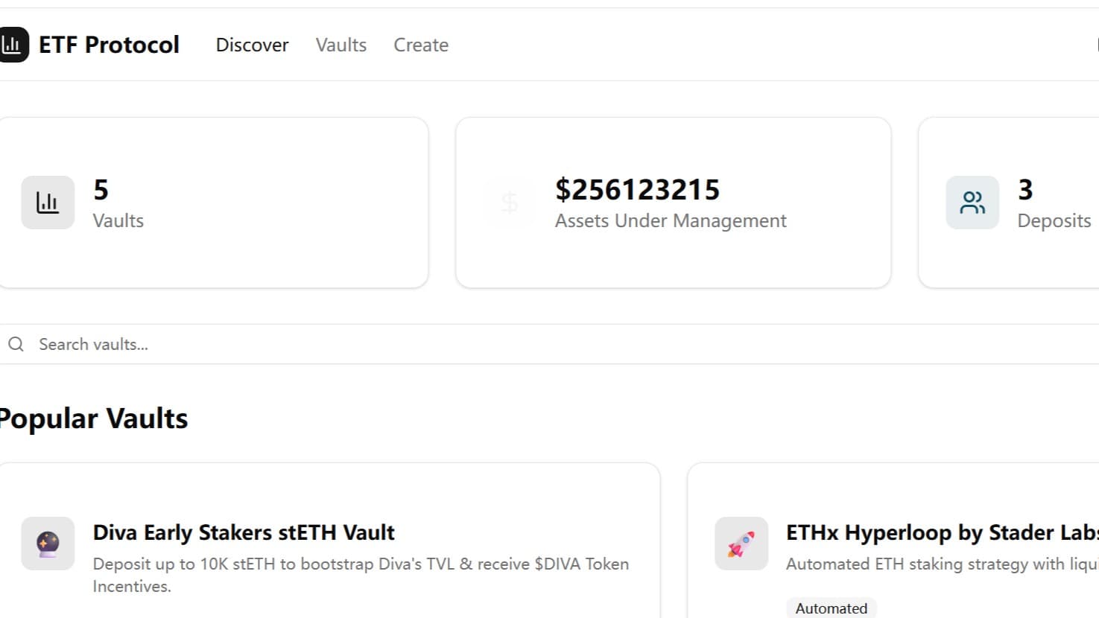Open the Create navigation item
1099x618 pixels.
[421, 45]
